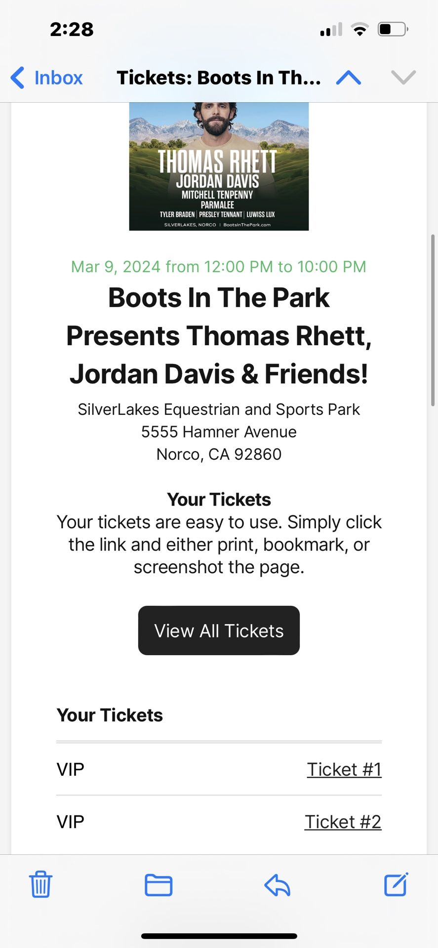This screenshot has width=438, height=948.
Task: Tap the Thomas Rhett event poster image
Action: tap(219, 166)
